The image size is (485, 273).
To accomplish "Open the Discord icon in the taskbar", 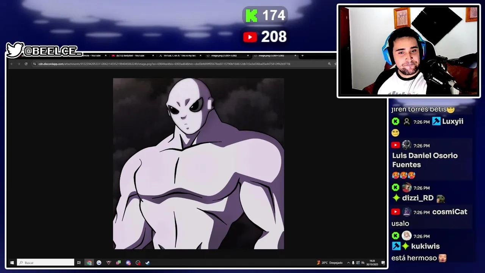I will (x=128, y=262).
